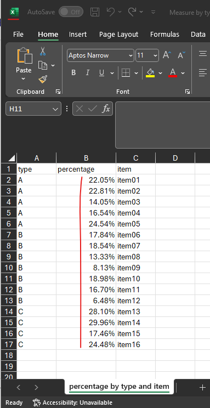This screenshot has width=210, height=408.
Task: Click the previous sheet navigation arrow
Action: (19, 387)
